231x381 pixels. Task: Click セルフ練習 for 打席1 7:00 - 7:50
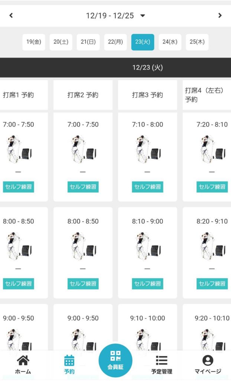pyautogui.click(x=18, y=187)
